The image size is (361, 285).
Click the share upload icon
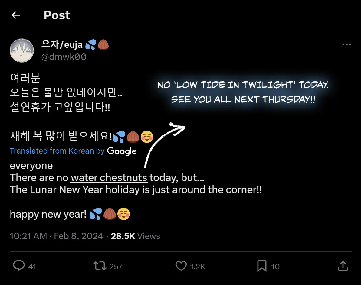coord(343,266)
